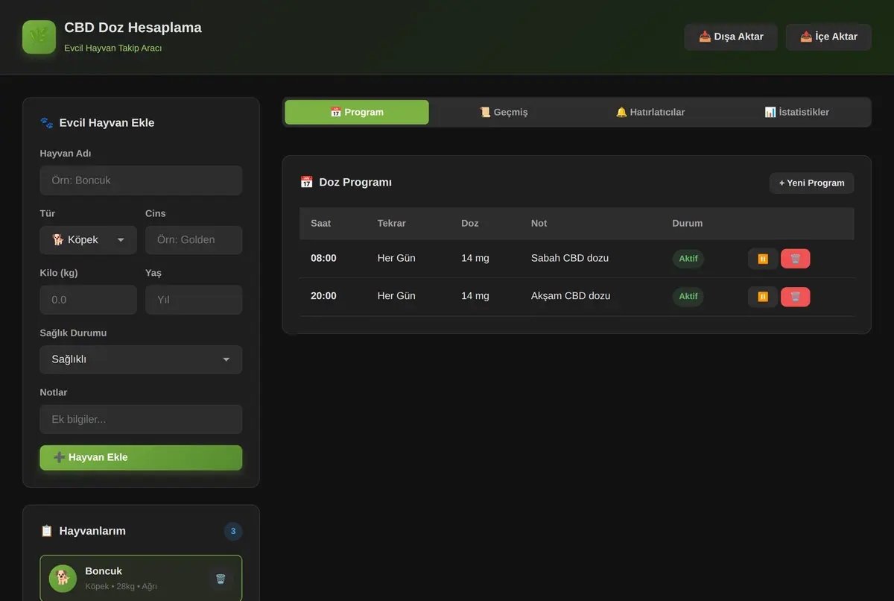This screenshot has width=894, height=601.
Task: Remove Boncuk from the pet list
Action: pyautogui.click(x=221, y=578)
